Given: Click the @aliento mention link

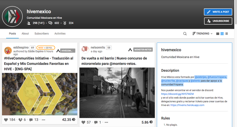Looking at the screenshot, I should click(195, 81).
